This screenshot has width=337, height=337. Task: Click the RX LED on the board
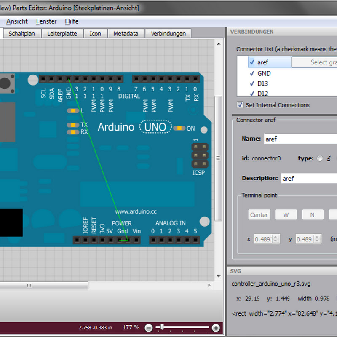tap(73, 132)
